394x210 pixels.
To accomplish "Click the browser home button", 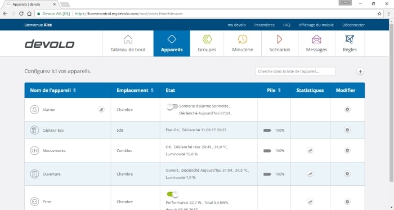I will pyautogui.click(x=29, y=14).
